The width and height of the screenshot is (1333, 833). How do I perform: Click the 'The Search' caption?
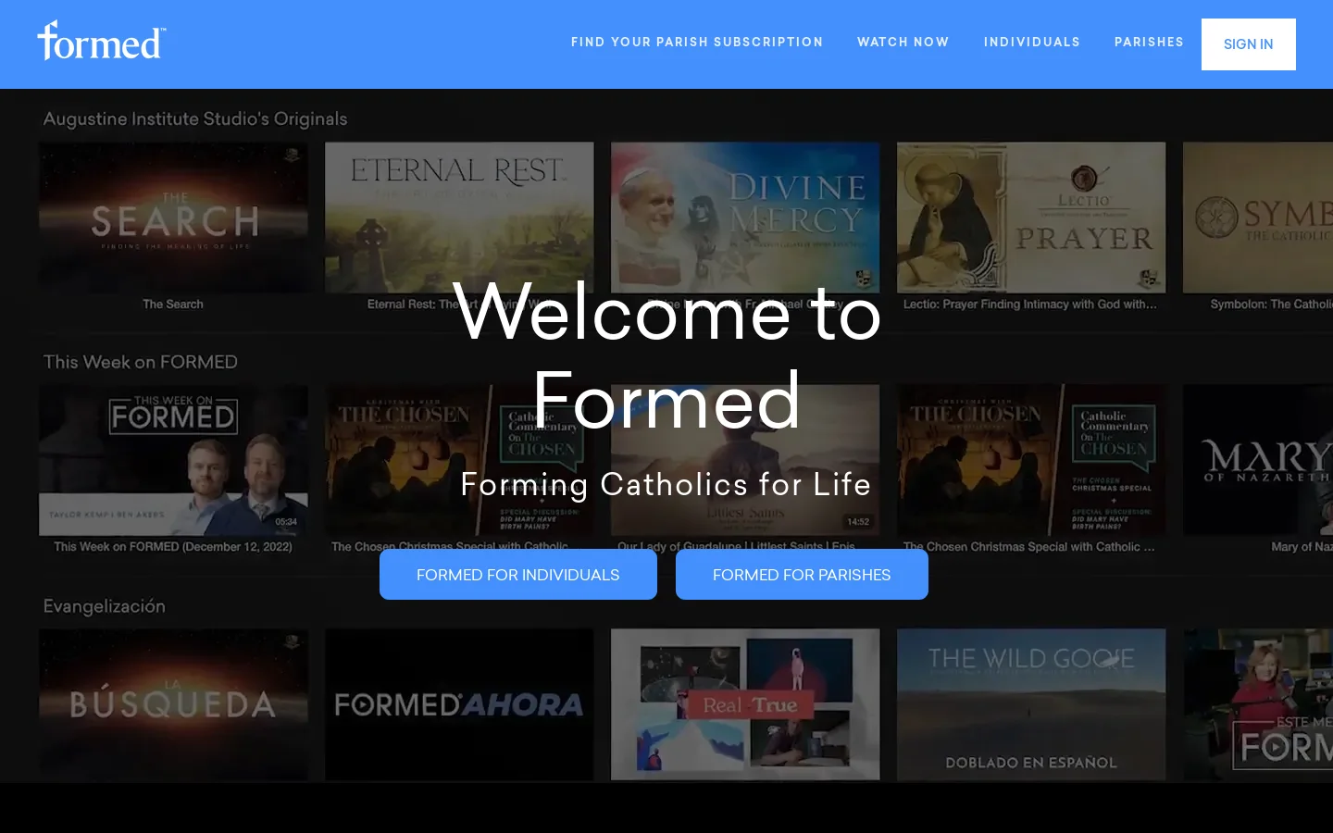(x=173, y=305)
